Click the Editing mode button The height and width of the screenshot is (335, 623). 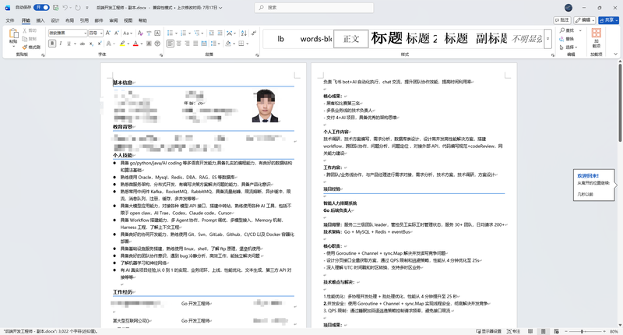584,20
